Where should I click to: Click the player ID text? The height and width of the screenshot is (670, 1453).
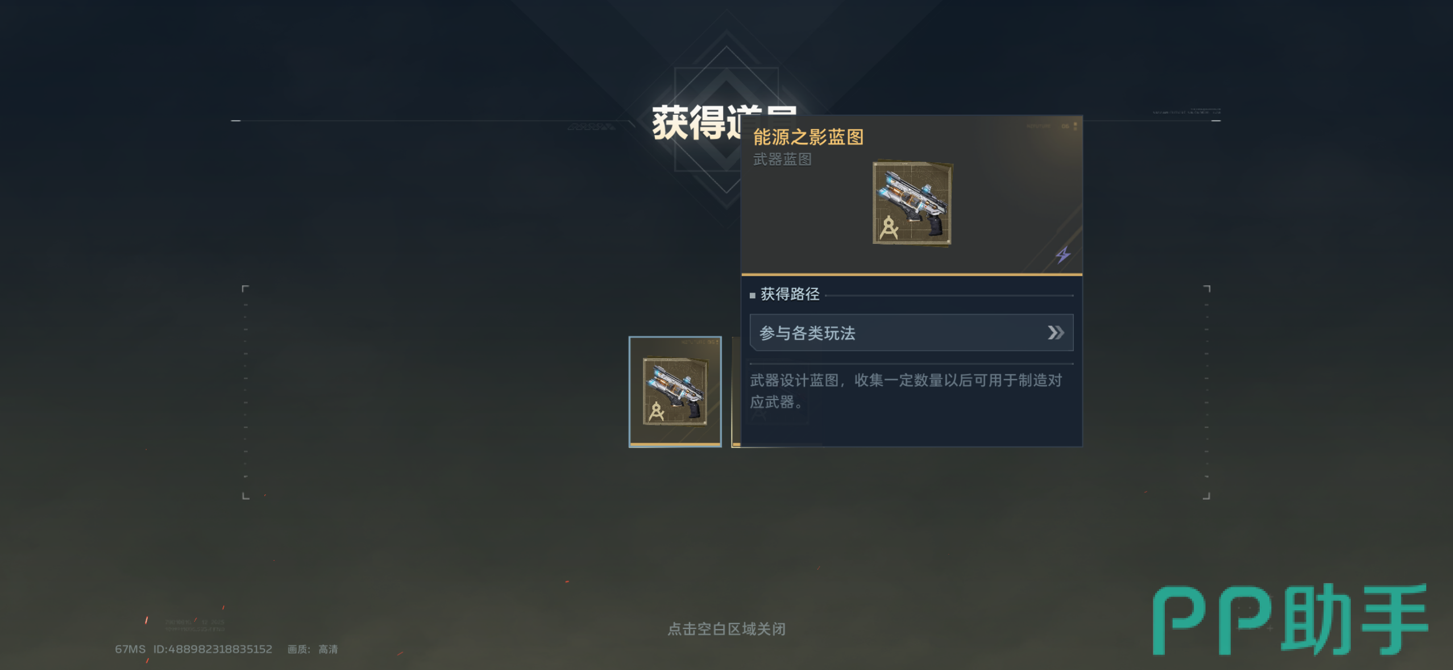point(213,649)
